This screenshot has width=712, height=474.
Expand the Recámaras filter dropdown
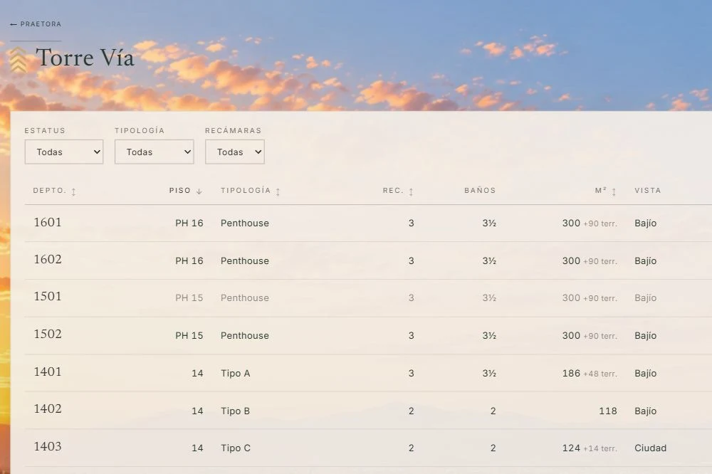235,152
